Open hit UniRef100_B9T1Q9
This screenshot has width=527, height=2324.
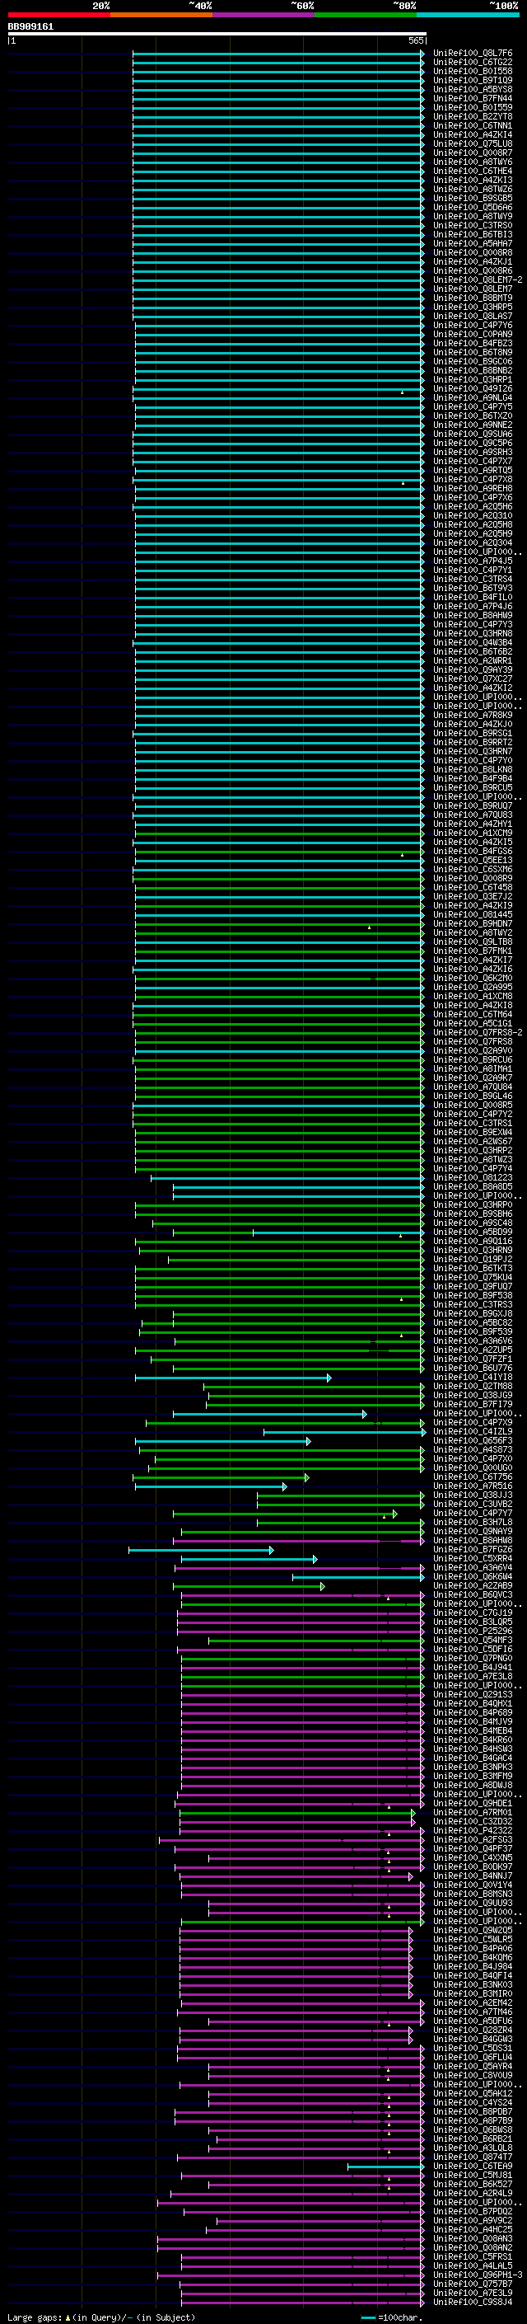pyautogui.click(x=472, y=80)
